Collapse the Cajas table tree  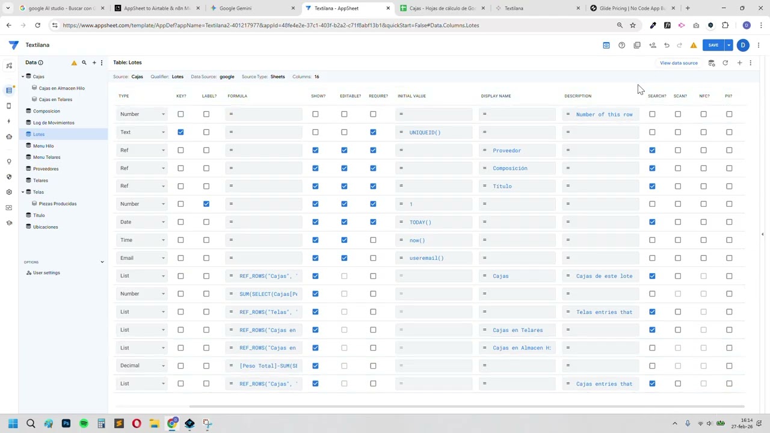tap(23, 76)
